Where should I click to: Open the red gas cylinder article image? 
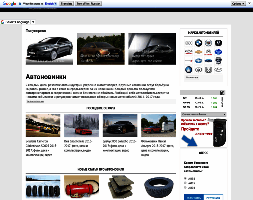tap(82, 187)
